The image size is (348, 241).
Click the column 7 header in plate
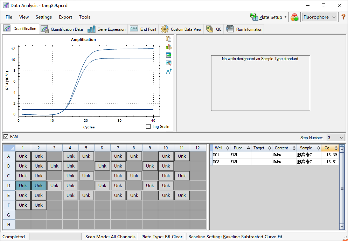coord(118,148)
